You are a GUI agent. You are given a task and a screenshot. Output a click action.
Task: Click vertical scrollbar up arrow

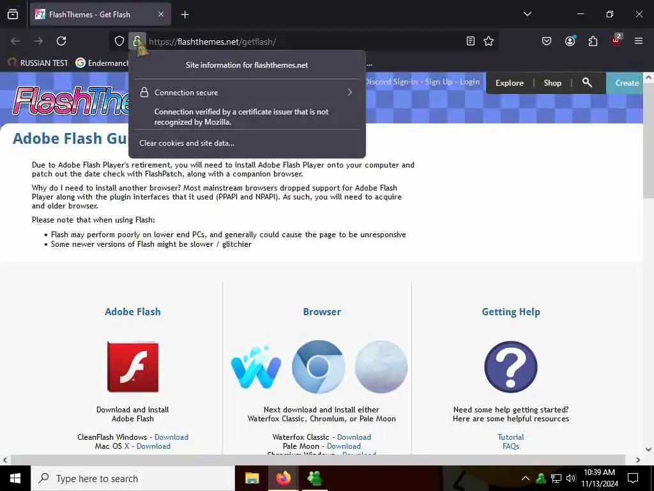[648, 77]
